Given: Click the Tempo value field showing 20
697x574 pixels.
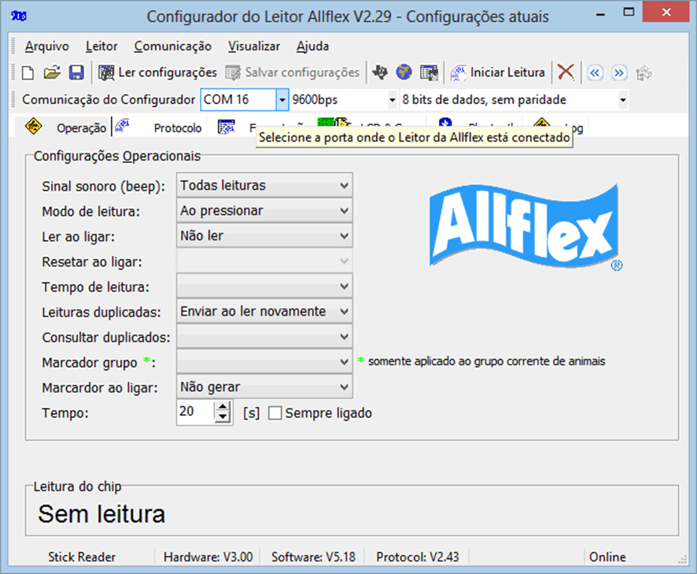Looking at the screenshot, I should click(x=196, y=412).
